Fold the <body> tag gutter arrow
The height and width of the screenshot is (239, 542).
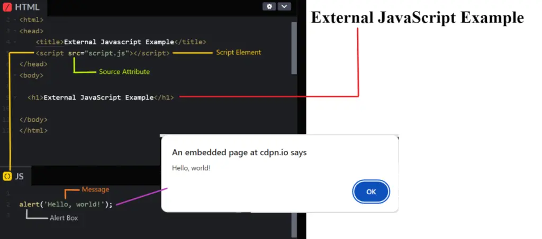point(15,75)
